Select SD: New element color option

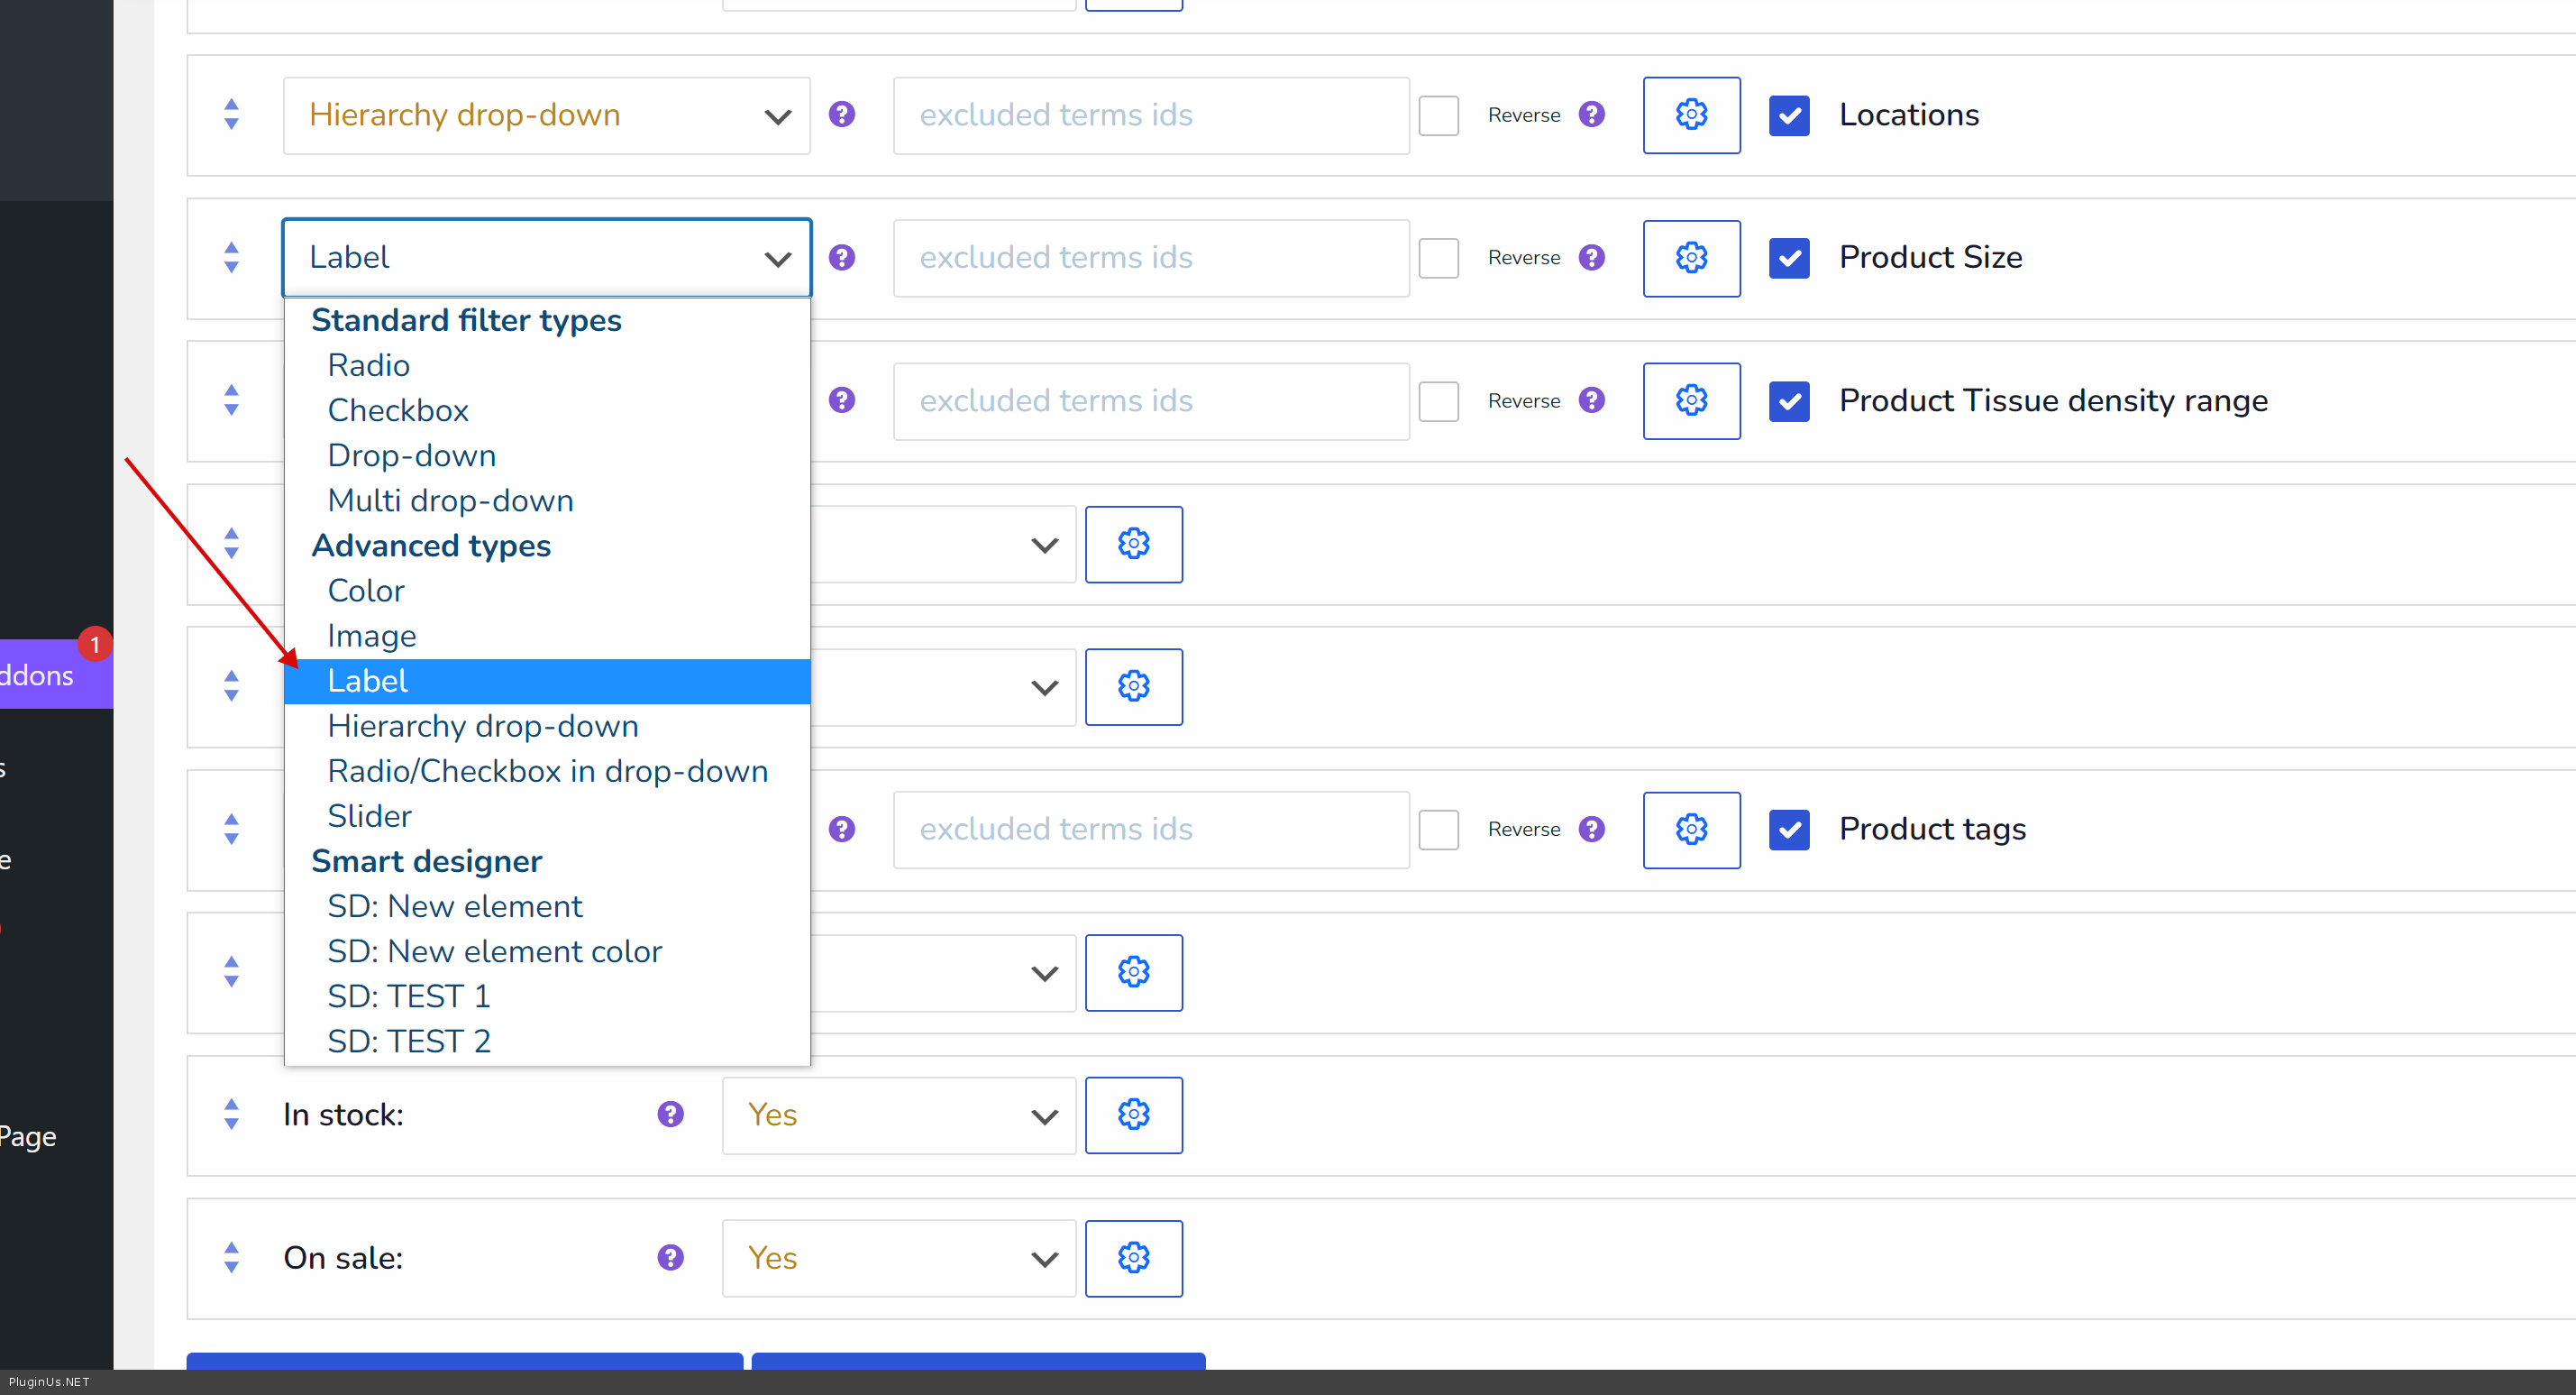[x=494, y=951]
